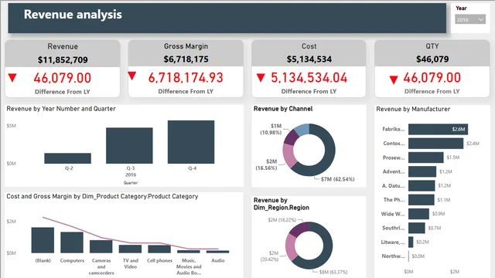Select the purple 10.98% channel segment
495x278 pixels.
[x=291, y=137]
